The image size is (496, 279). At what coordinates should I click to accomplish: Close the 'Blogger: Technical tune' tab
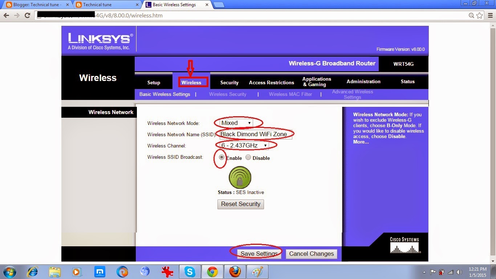68,5
